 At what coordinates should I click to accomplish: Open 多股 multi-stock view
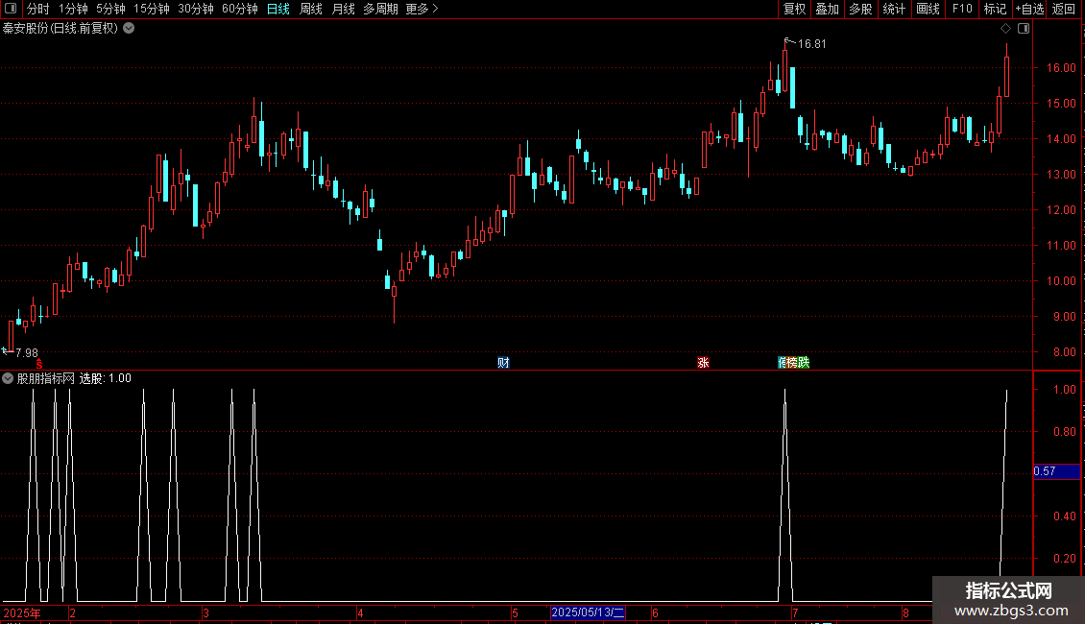pos(860,9)
